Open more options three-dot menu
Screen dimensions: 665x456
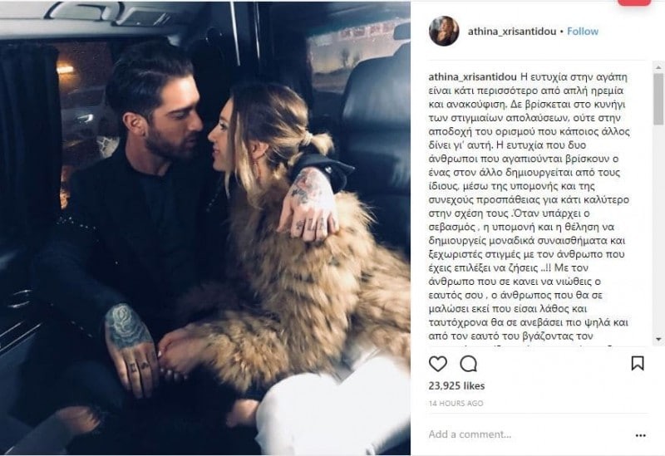point(641,435)
